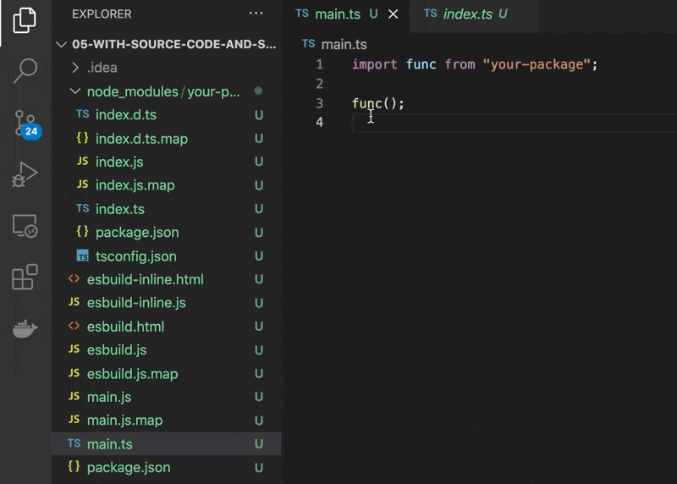
Task: Open the Explorer view in activity bar
Action: coord(25,19)
